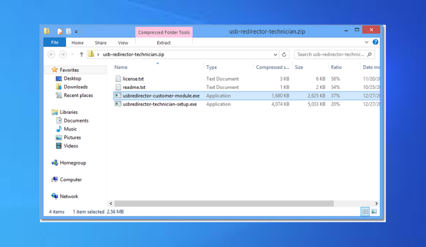The width and height of the screenshot is (426, 247).
Task: Open the File menu
Action: [55, 42]
